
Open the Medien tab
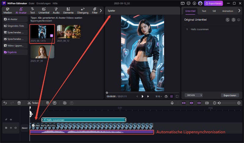point(8,11)
